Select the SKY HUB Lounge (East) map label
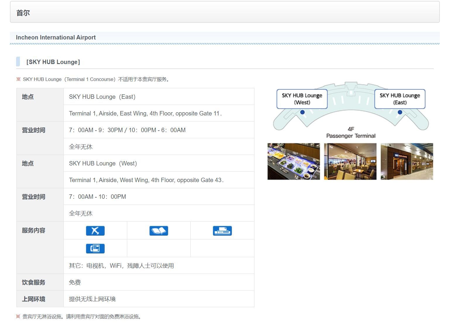The height and width of the screenshot is (325, 465). pos(400,99)
